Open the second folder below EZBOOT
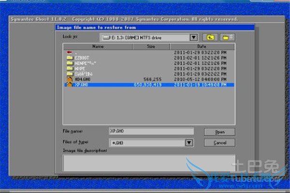Viewport: 290px width, 193px height. tap(80, 68)
